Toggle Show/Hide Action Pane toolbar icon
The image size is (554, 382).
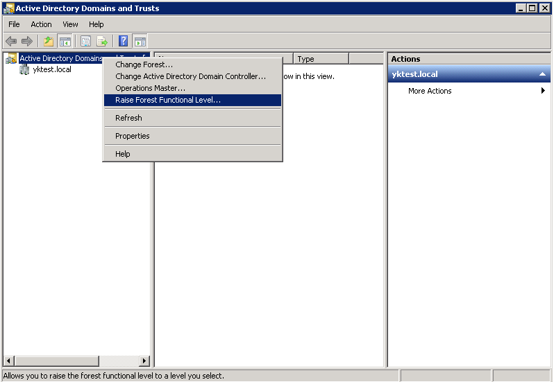click(140, 42)
